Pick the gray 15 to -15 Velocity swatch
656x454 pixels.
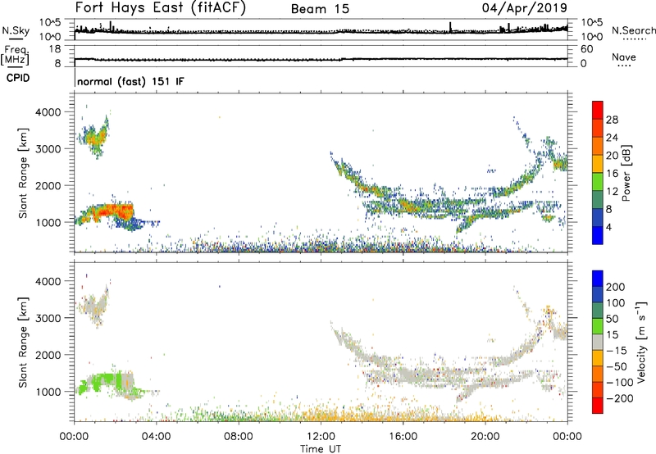point(598,342)
